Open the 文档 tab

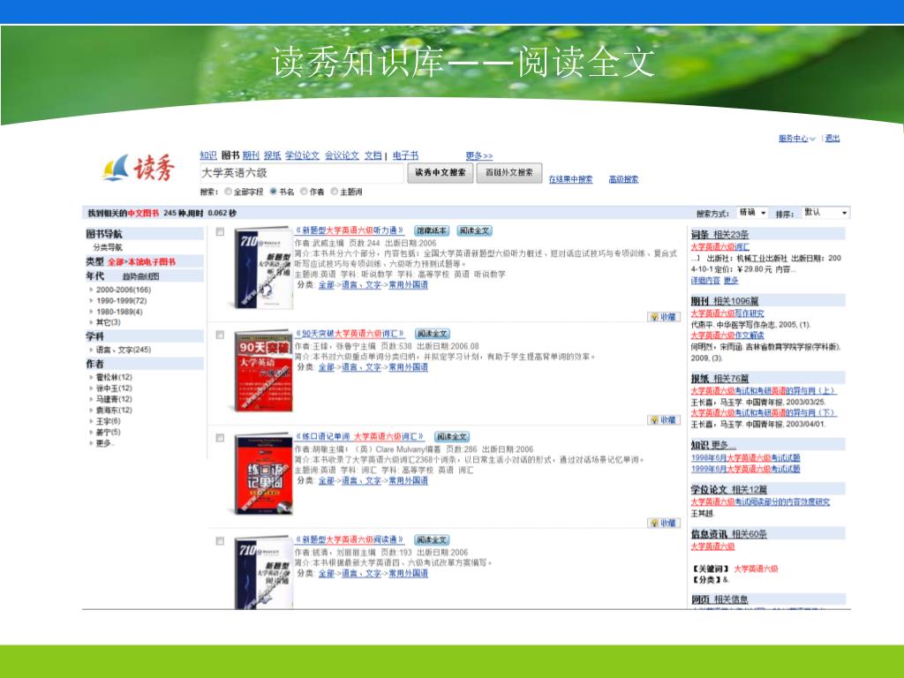click(x=373, y=155)
